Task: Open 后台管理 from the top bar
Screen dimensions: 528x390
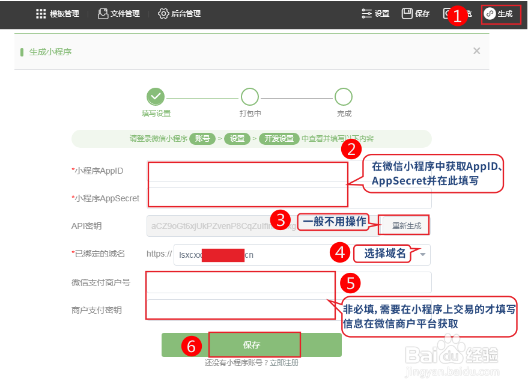Action: coord(179,14)
